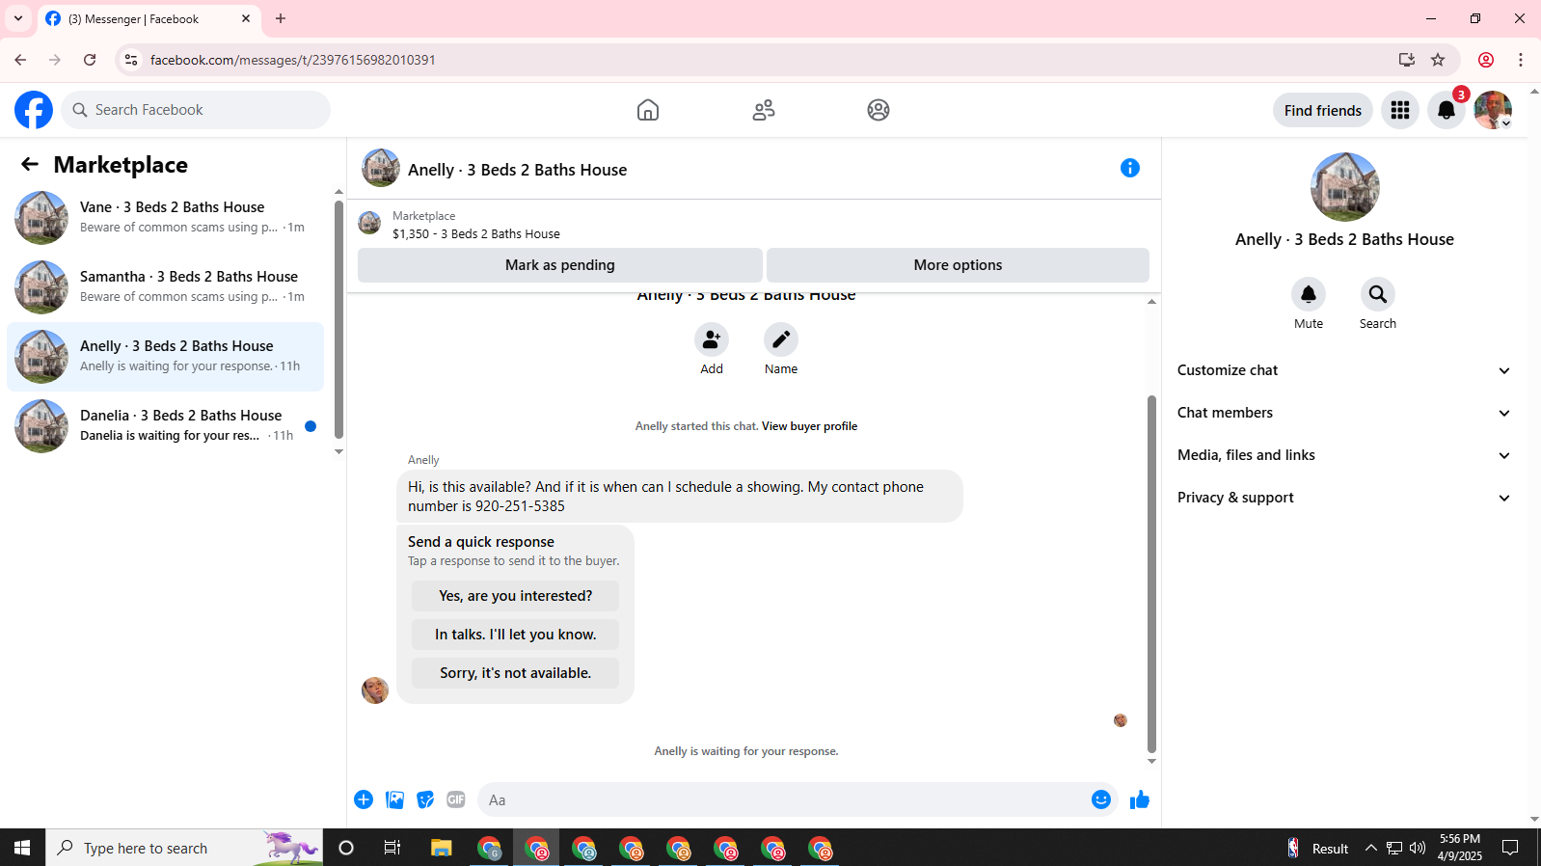The width and height of the screenshot is (1541, 866).
Task: Open Friends icon in top navigation
Action: [x=764, y=110]
